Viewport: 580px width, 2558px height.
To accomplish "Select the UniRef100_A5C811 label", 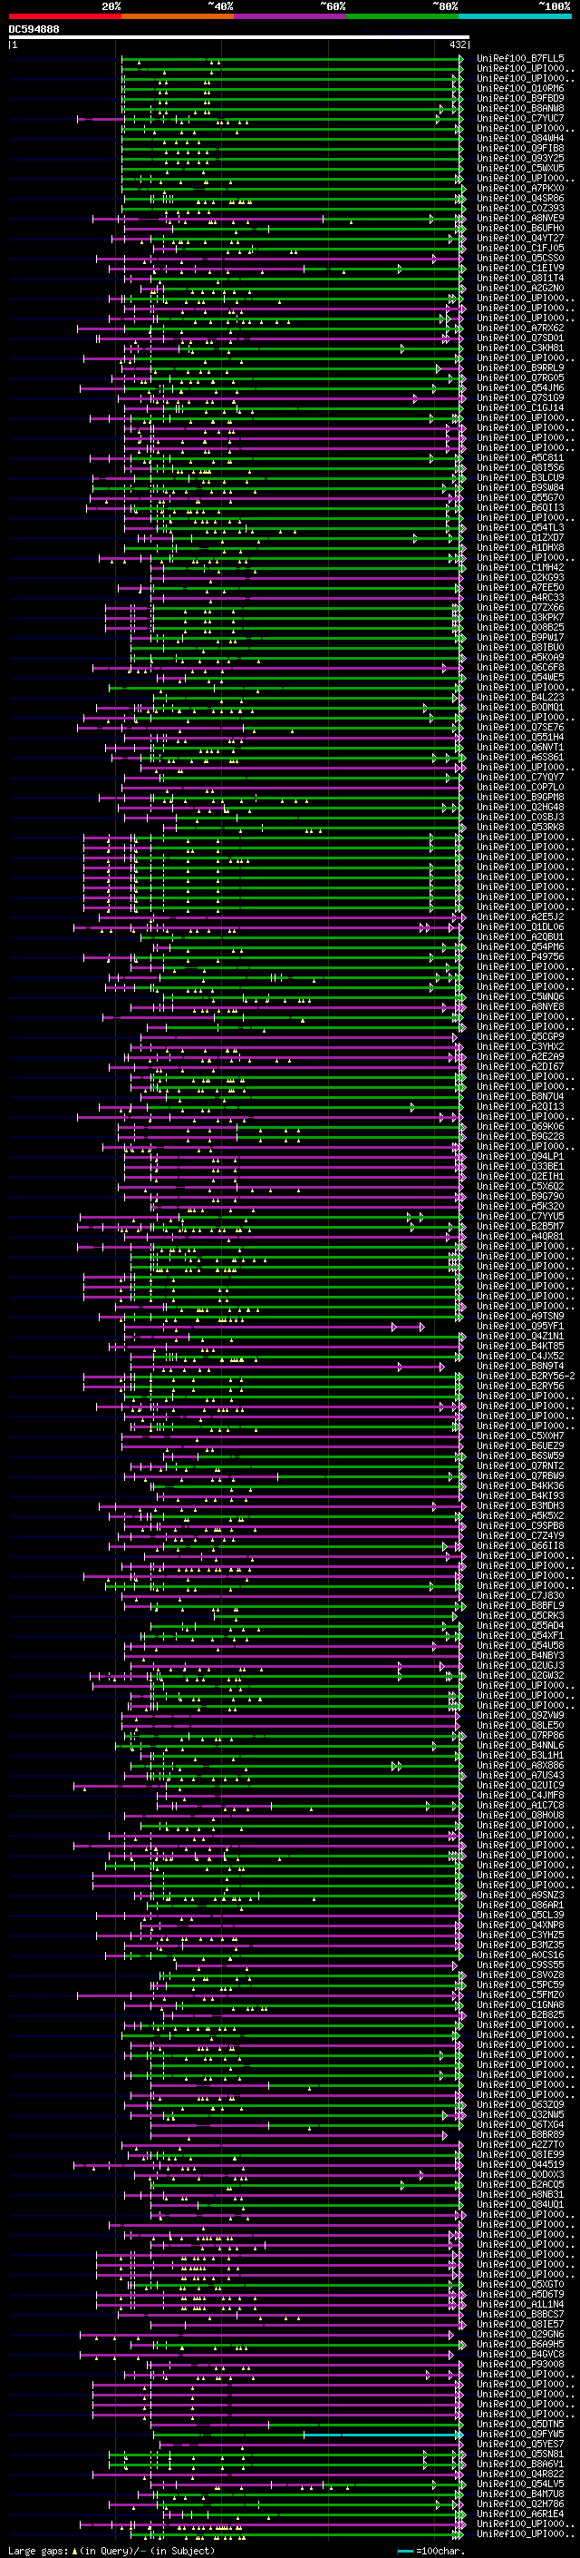I will [520, 457].
